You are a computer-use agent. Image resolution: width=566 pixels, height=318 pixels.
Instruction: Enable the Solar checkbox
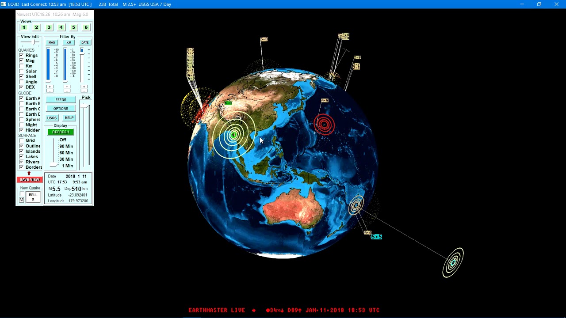(21, 71)
